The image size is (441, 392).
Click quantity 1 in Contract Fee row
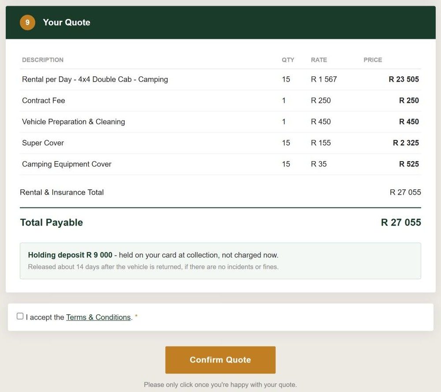click(x=284, y=101)
